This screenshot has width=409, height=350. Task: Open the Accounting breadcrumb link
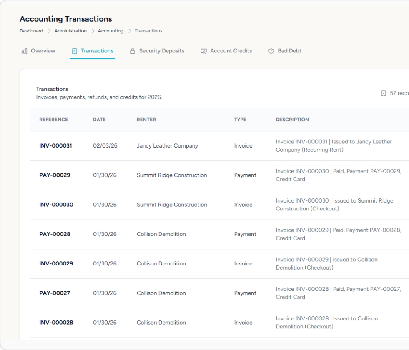tap(110, 31)
